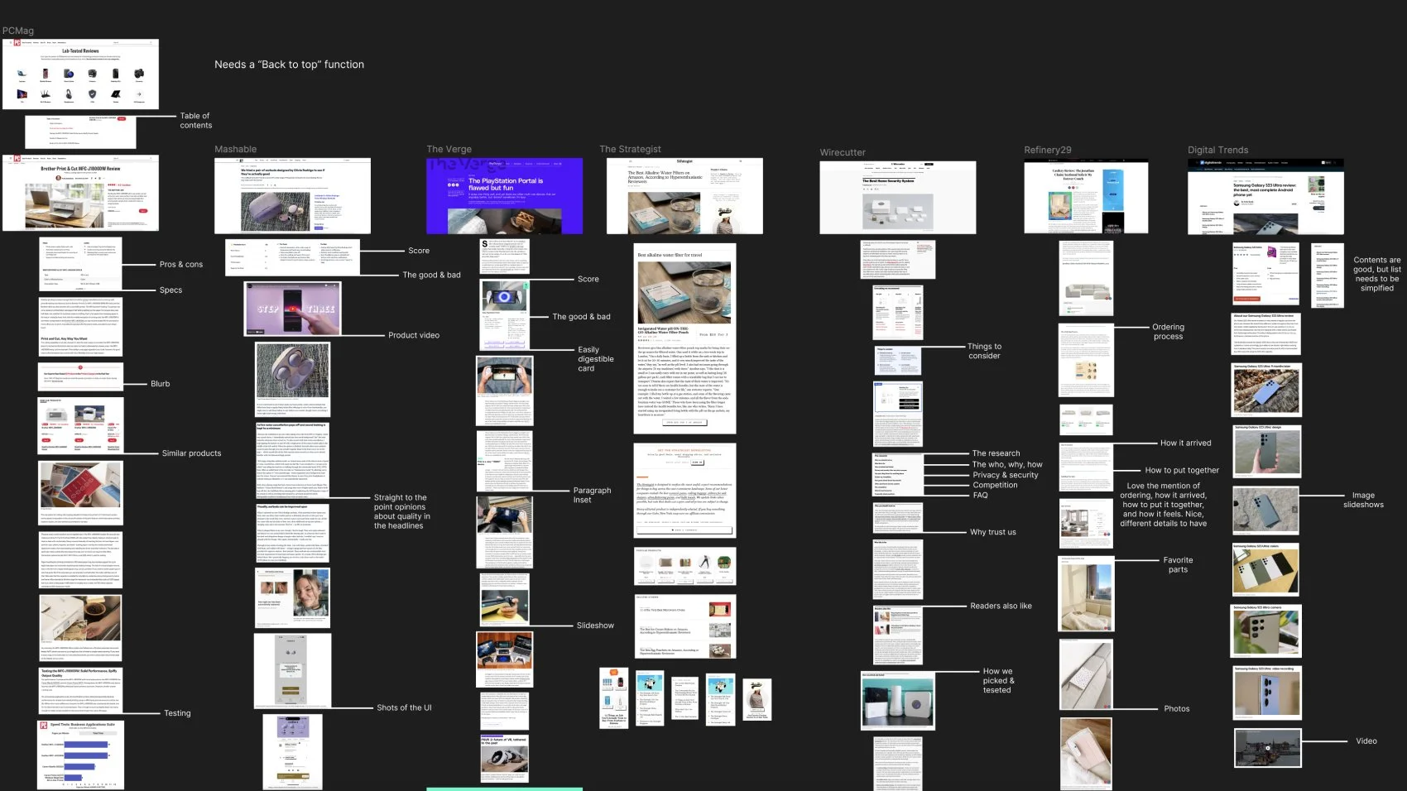
Task: Select the Digital Trends video screenshot
Action: (1267, 749)
